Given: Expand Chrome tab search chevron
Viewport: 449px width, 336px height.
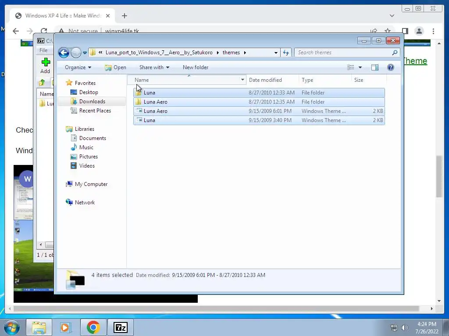Looking at the screenshot, I should (392, 16).
